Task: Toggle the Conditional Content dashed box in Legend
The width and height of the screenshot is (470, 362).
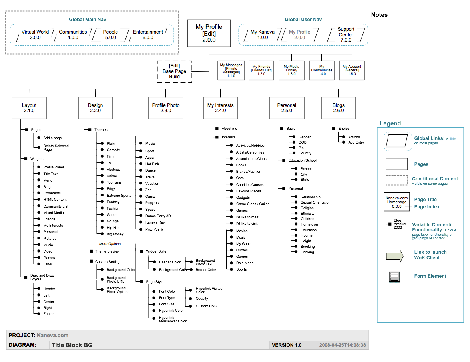Action: coord(396,180)
